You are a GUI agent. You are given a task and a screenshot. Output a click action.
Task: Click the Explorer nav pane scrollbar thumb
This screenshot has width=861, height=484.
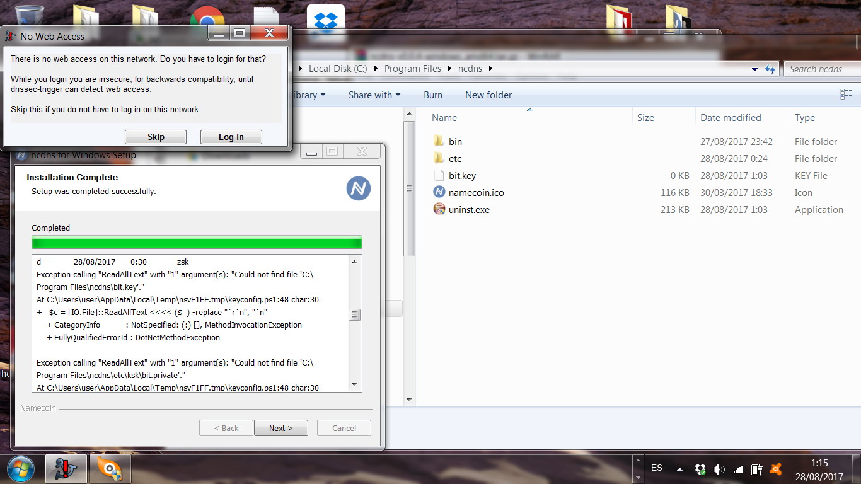[410, 188]
